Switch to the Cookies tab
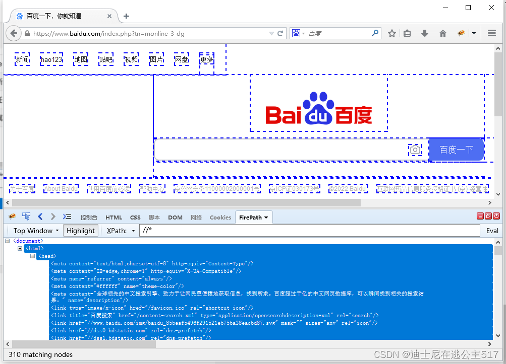This screenshot has width=506, height=364. [x=220, y=217]
